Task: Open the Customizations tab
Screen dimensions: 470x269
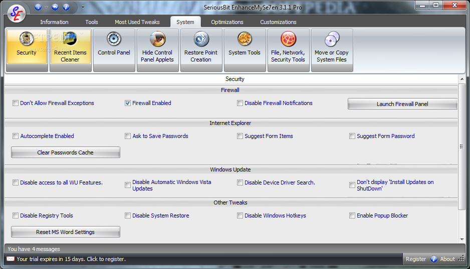Action: [x=278, y=22]
